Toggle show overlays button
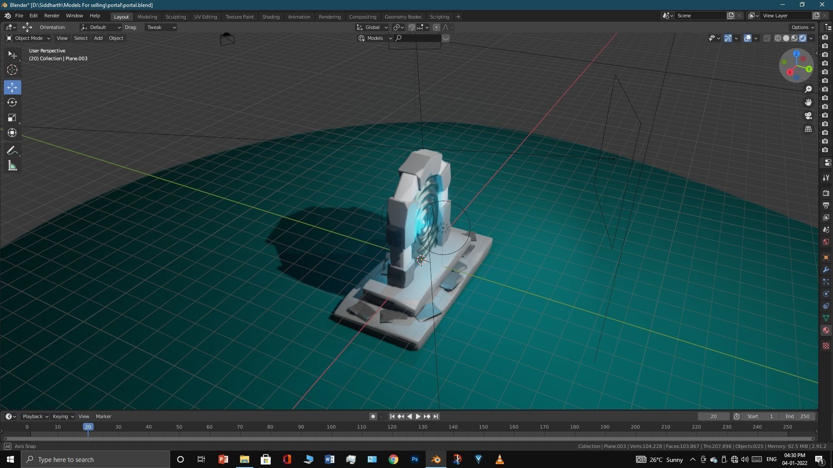The height and width of the screenshot is (468, 833). point(748,38)
